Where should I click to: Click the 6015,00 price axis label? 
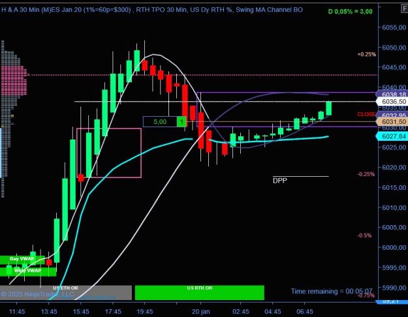pos(394,187)
